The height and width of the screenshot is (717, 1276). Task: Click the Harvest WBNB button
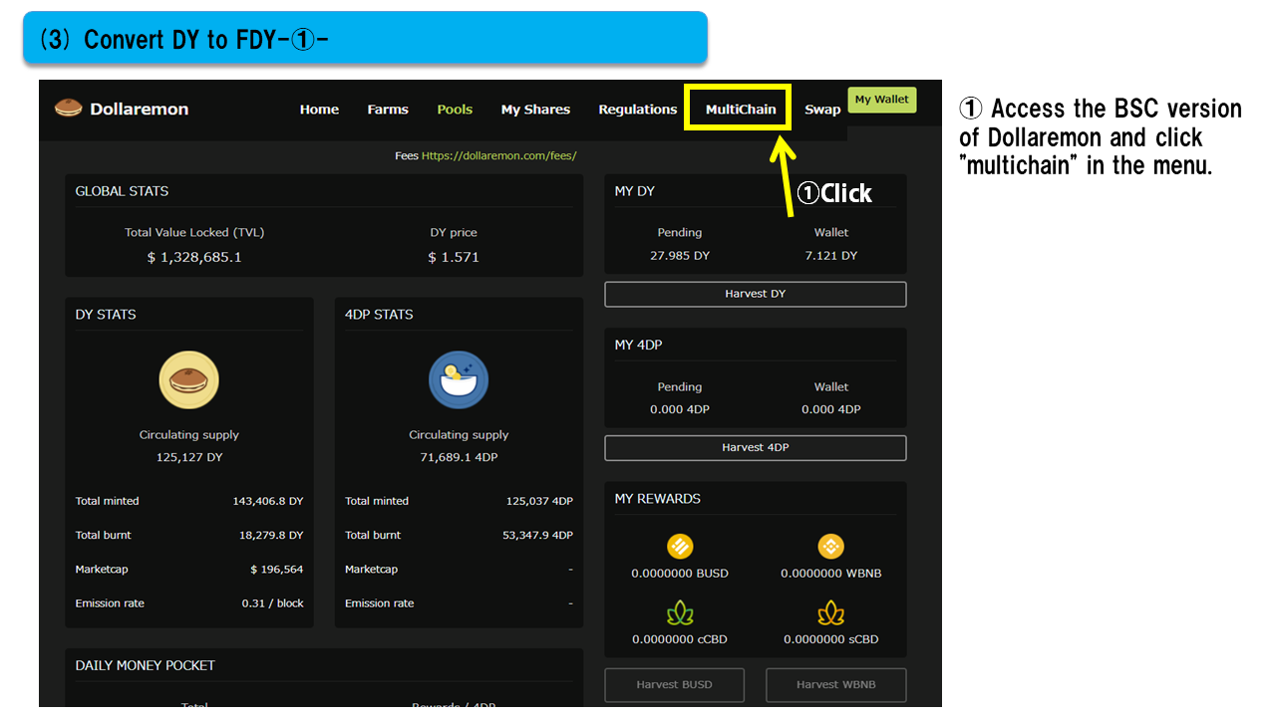click(x=835, y=685)
